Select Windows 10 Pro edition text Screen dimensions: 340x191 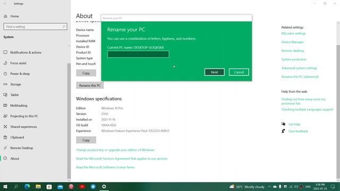(112, 108)
